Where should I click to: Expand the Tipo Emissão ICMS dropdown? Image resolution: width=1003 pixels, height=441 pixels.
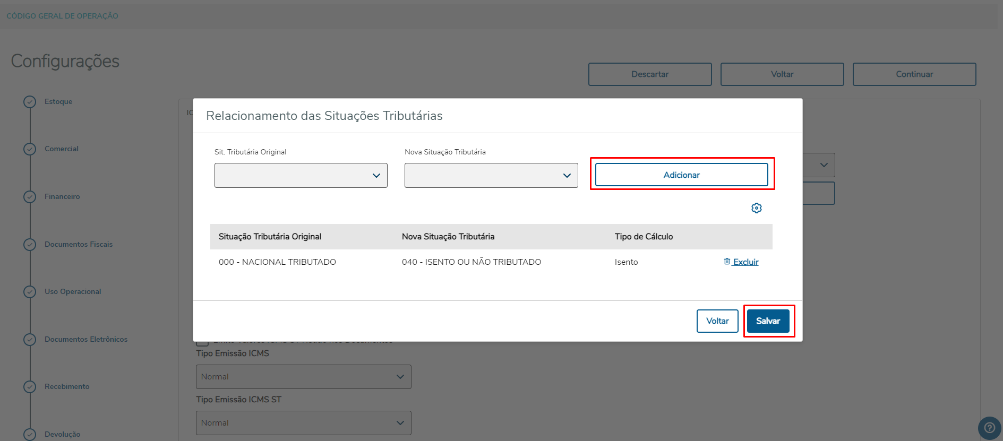click(x=303, y=377)
